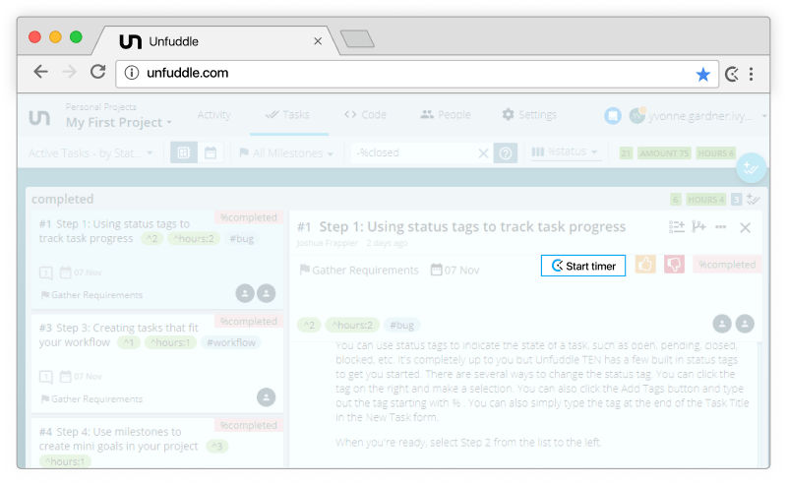Screen dimensions: 787x485
Task: Click the thumbs down button
Action: pyautogui.click(x=674, y=264)
